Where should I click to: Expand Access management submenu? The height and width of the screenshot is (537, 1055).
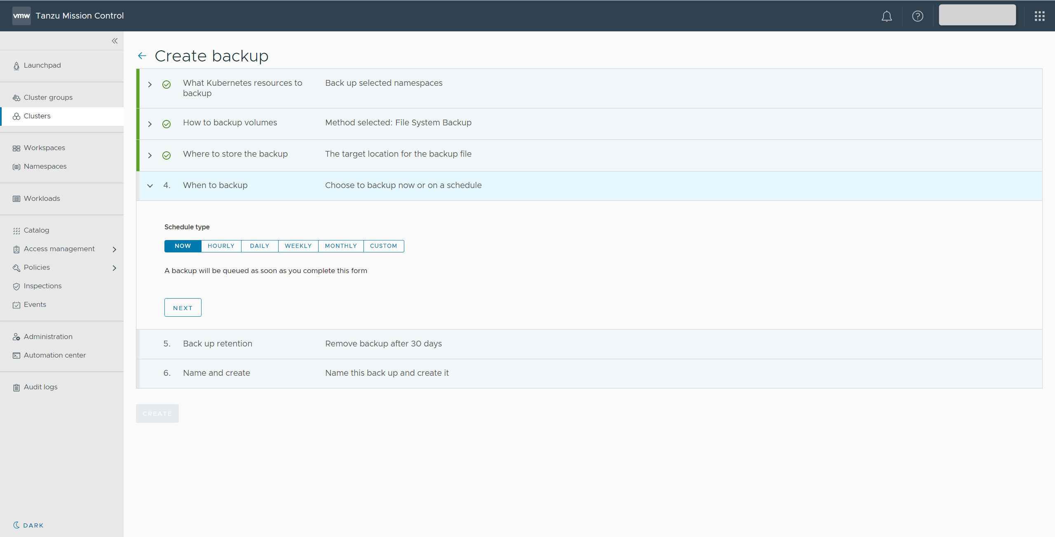[114, 249]
